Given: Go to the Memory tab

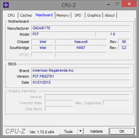Looking at the screenshot, I should click(x=63, y=15).
